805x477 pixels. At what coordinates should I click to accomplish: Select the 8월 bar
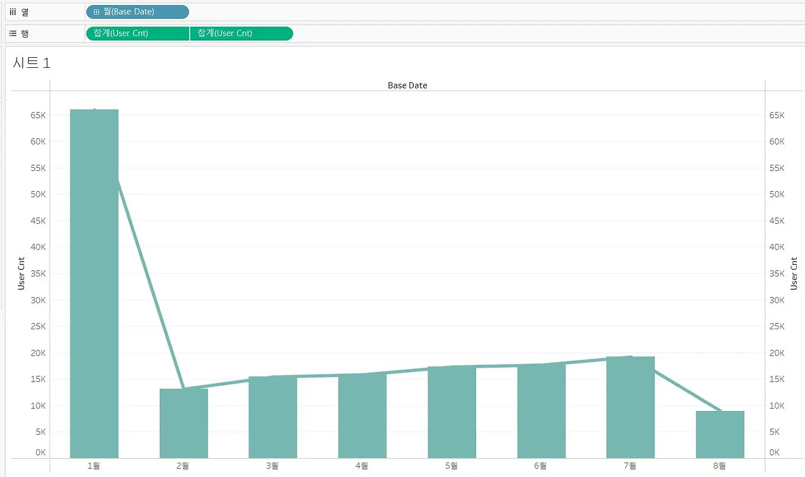point(720,434)
